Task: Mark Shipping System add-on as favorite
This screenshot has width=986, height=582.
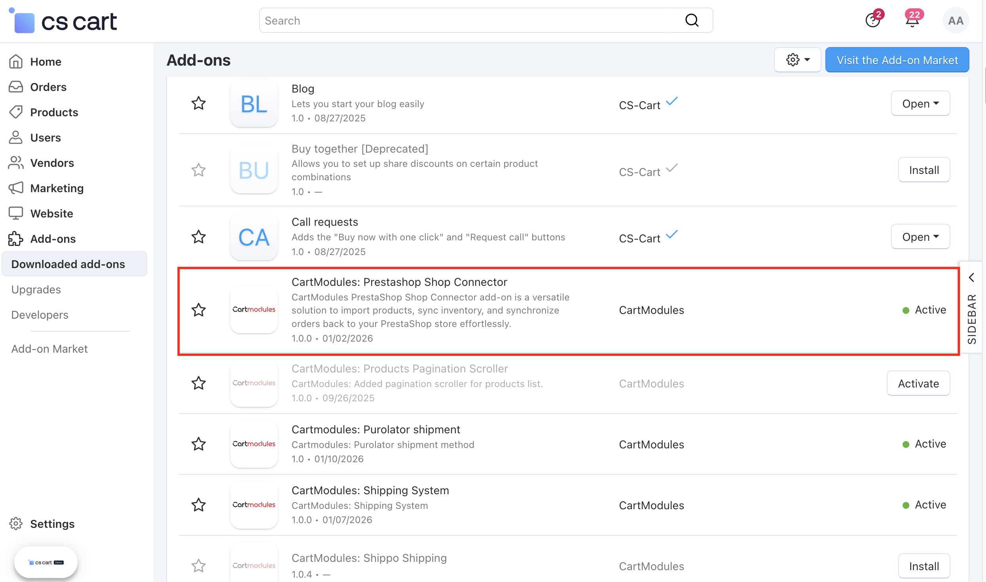Action: click(199, 505)
